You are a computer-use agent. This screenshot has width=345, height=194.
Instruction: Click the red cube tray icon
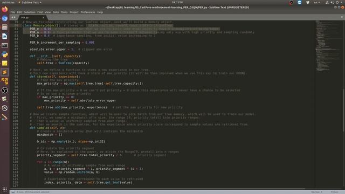[291, 2]
